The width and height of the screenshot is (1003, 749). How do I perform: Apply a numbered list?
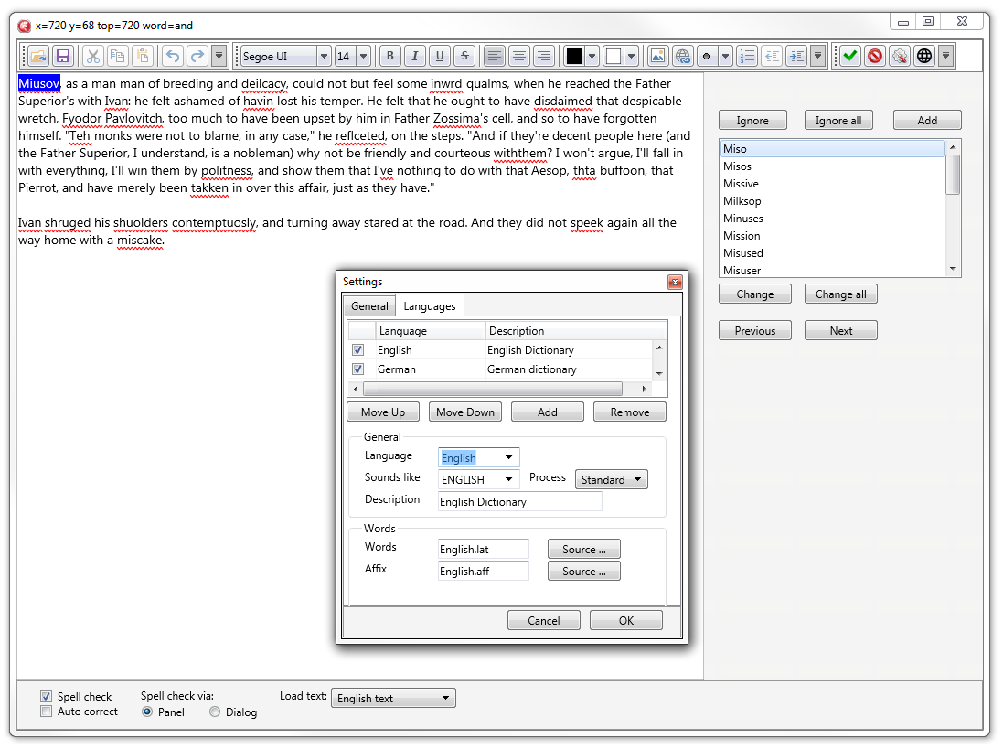click(x=747, y=57)
